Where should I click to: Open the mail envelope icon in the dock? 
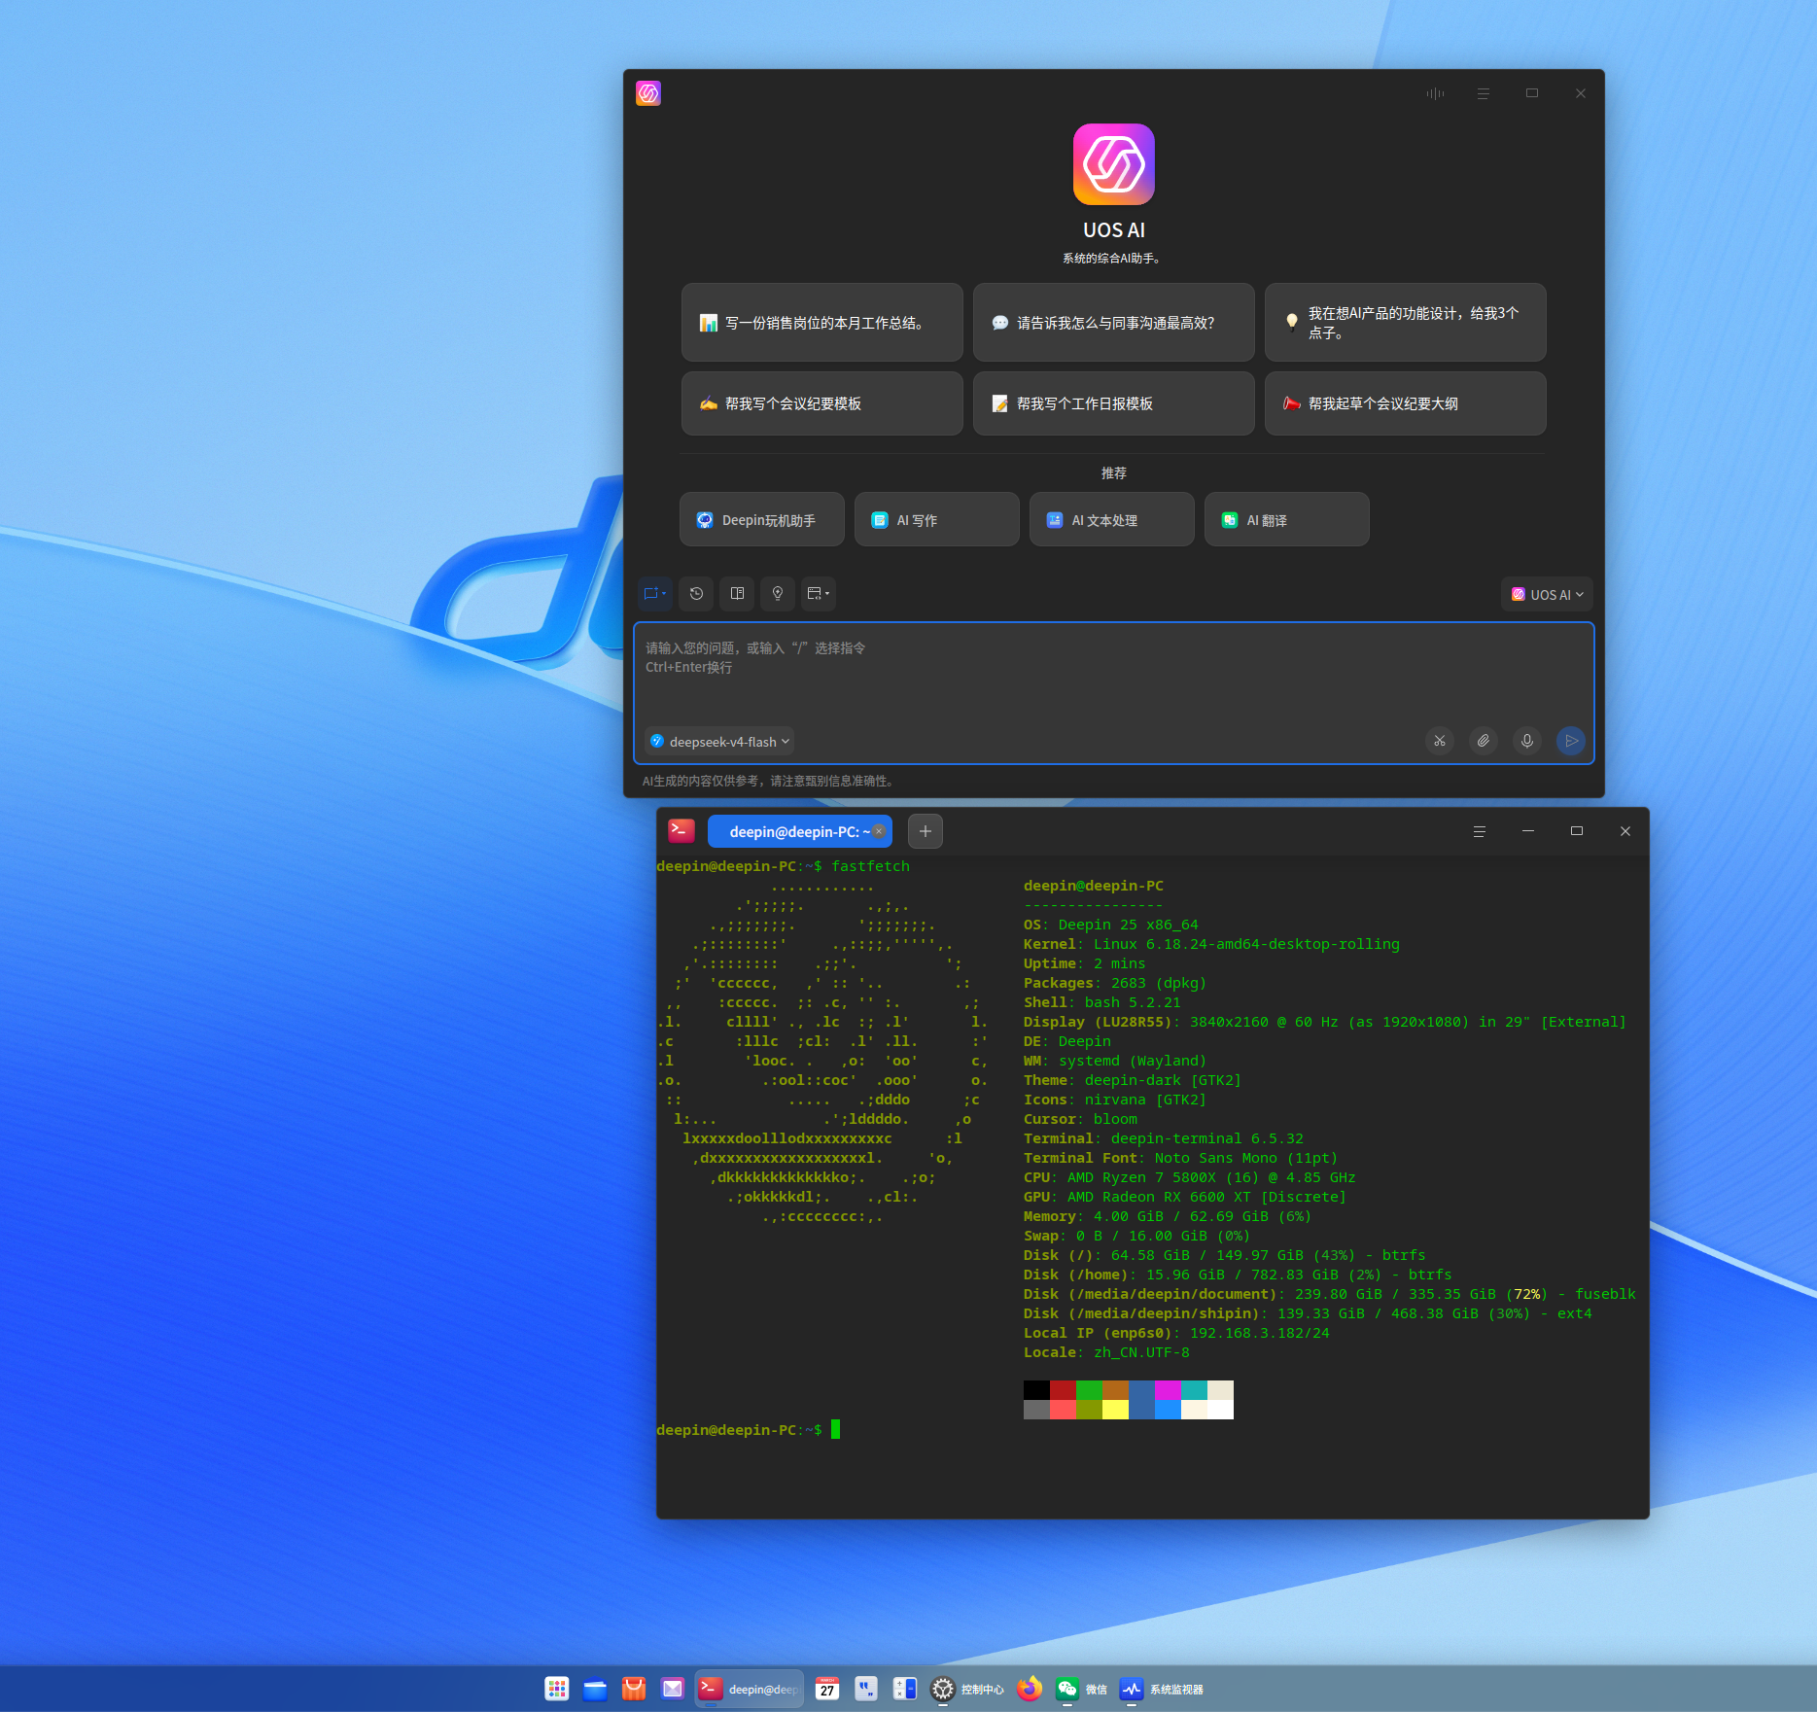coord(673,1690)
